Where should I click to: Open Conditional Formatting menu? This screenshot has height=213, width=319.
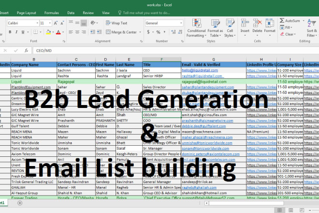point(196,28)
